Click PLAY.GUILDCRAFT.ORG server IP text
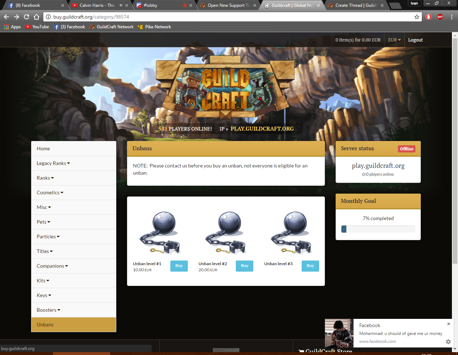 coord(262,129)
